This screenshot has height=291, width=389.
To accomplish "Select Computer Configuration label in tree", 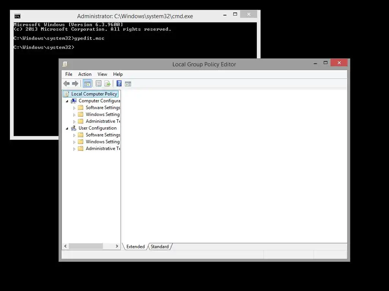I will coord(99,101).
